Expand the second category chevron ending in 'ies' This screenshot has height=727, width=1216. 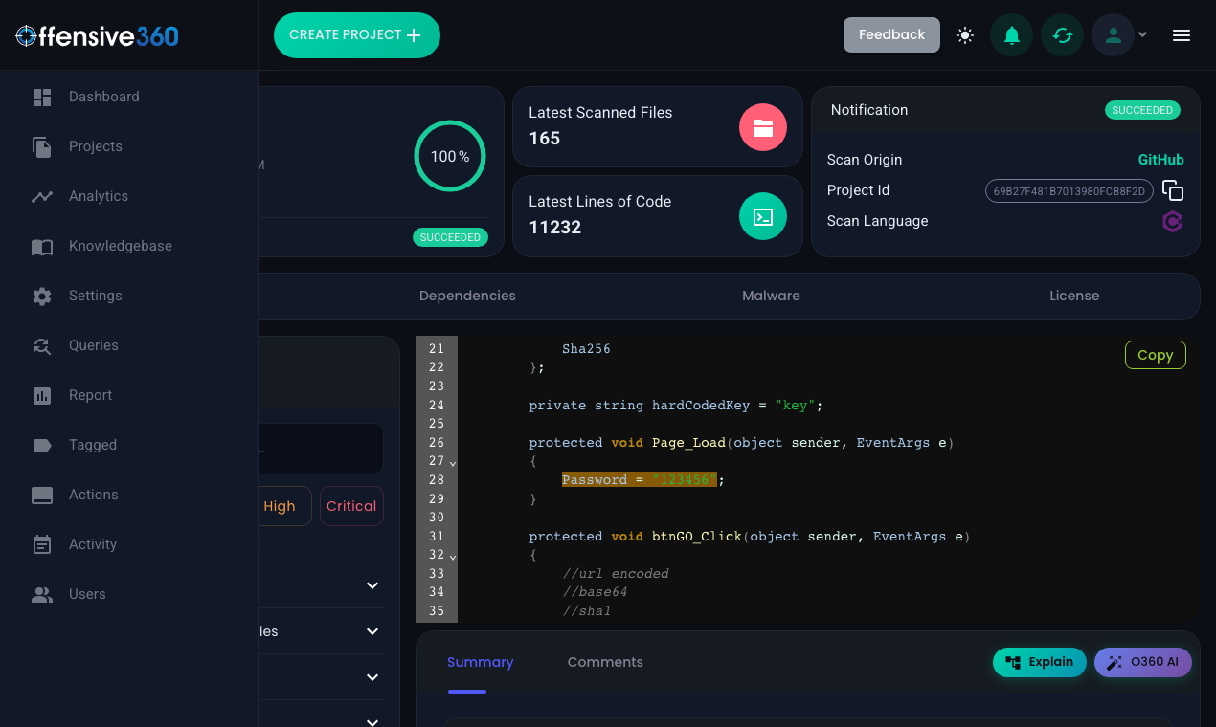click(x=372, y=631)
